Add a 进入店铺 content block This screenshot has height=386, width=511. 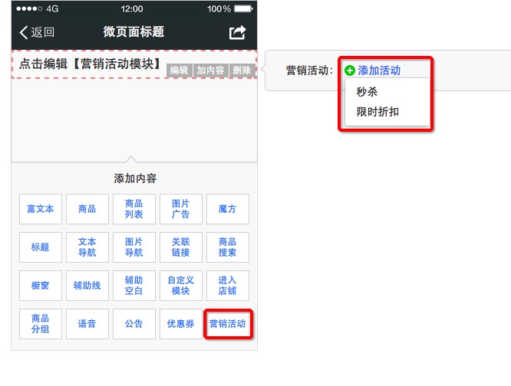(x=227, y=286)
